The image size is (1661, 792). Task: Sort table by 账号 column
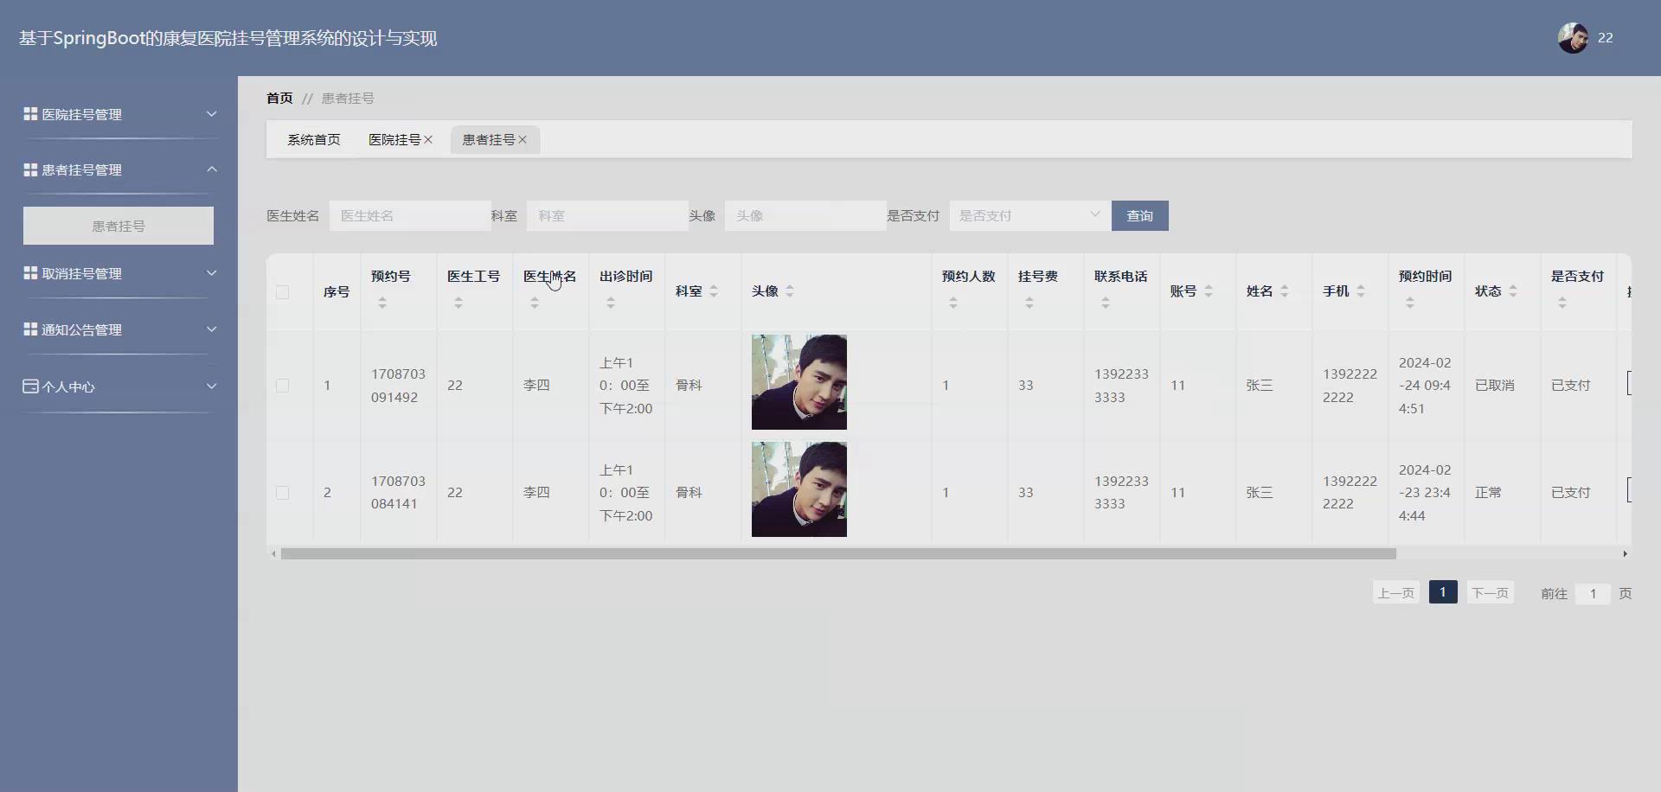pos(1209,291)
